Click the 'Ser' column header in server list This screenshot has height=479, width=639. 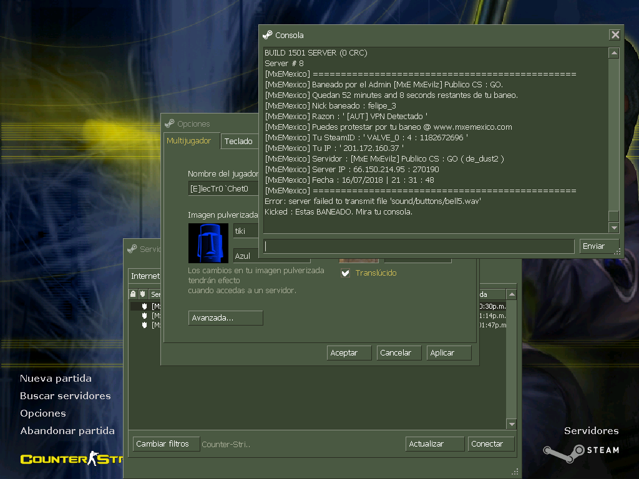[x=155, y=294]
